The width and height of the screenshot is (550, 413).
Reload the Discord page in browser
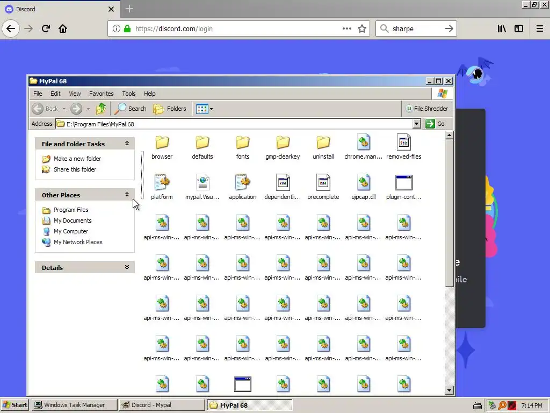(x=46, y=29)
